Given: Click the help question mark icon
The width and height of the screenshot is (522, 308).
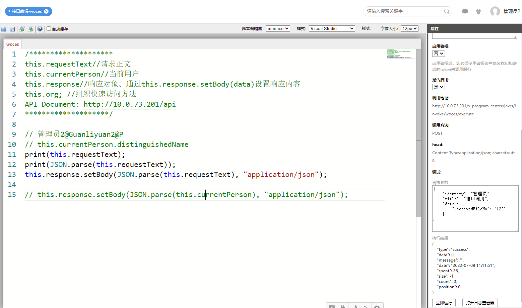Looking at the screenshot, I should (x=40, y=29).
